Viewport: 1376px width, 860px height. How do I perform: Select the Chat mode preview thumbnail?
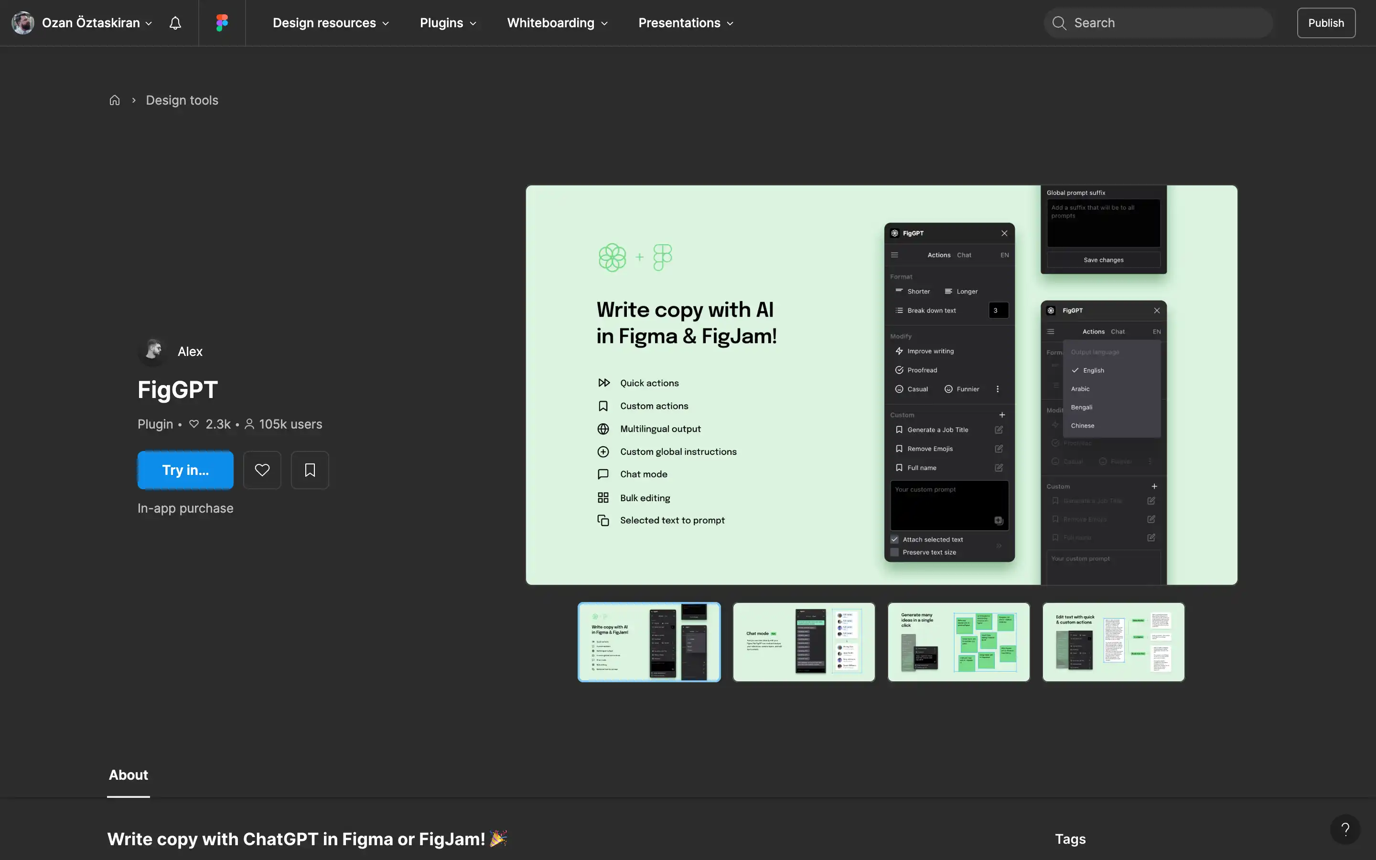(804, 642)
